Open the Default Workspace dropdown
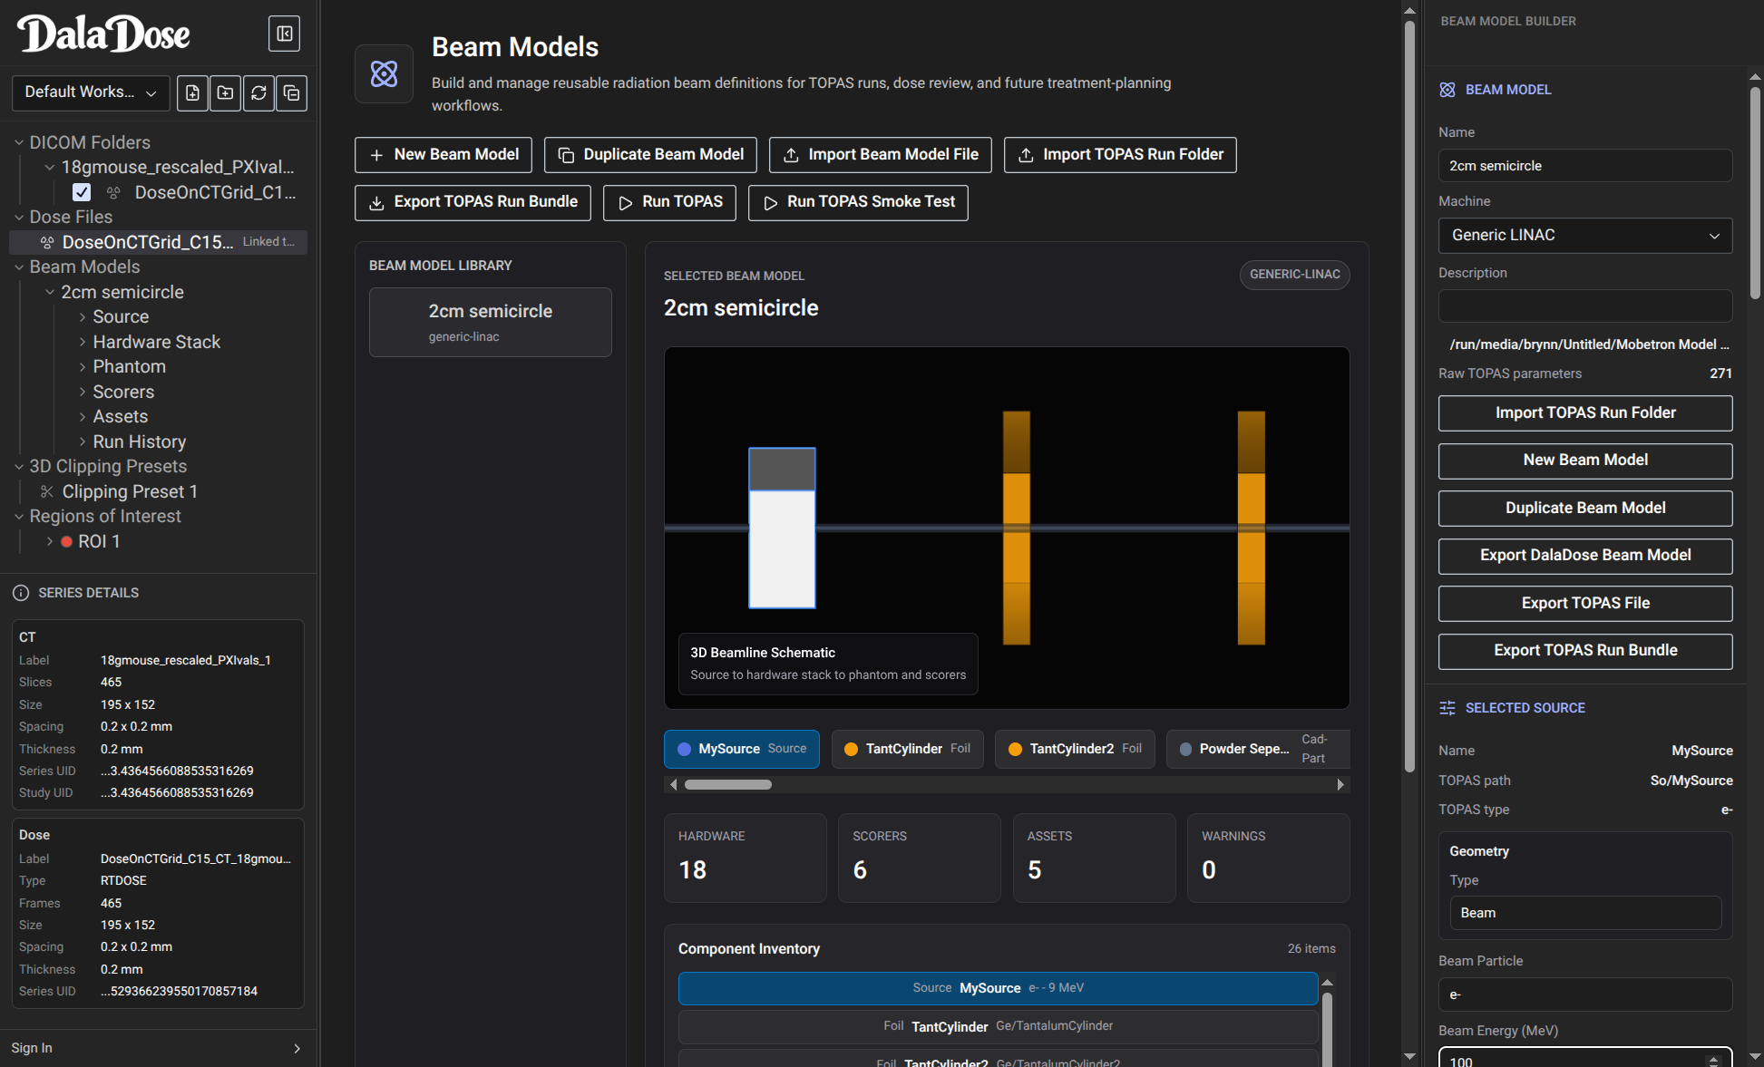Viewport: 1764px width, 1067px height. coord(91,92)
